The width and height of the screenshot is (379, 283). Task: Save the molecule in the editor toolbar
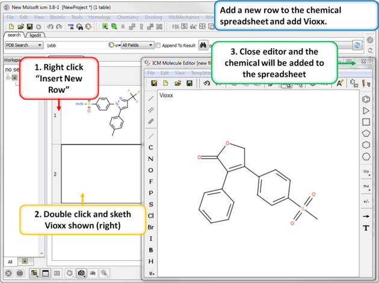[x=189, y=84]
